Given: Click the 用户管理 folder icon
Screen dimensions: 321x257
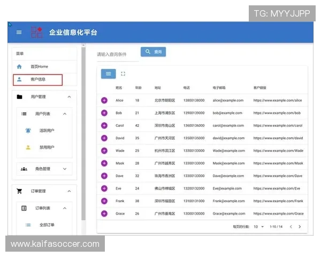Looking at the screenshot, I should [19, 97].
